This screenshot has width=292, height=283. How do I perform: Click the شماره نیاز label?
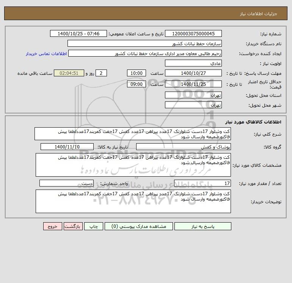coord(271,34)
